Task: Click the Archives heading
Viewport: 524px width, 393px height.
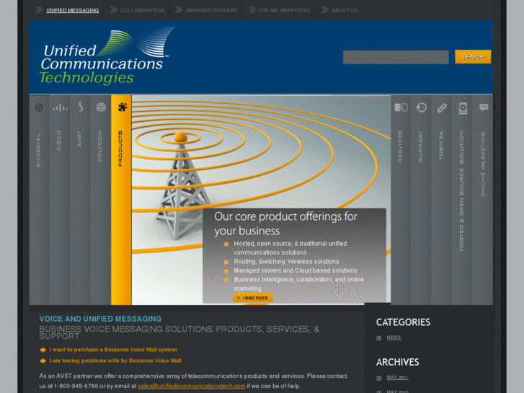Action: click(x=397, y=362)
